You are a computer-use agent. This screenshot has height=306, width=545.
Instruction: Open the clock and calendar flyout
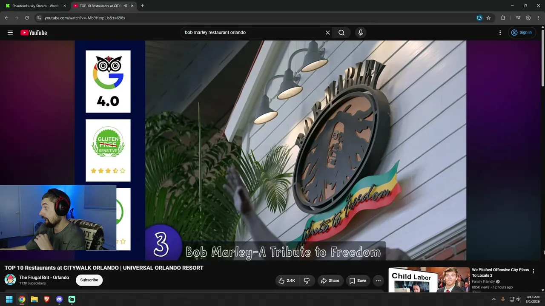click(x=533, y=299)
